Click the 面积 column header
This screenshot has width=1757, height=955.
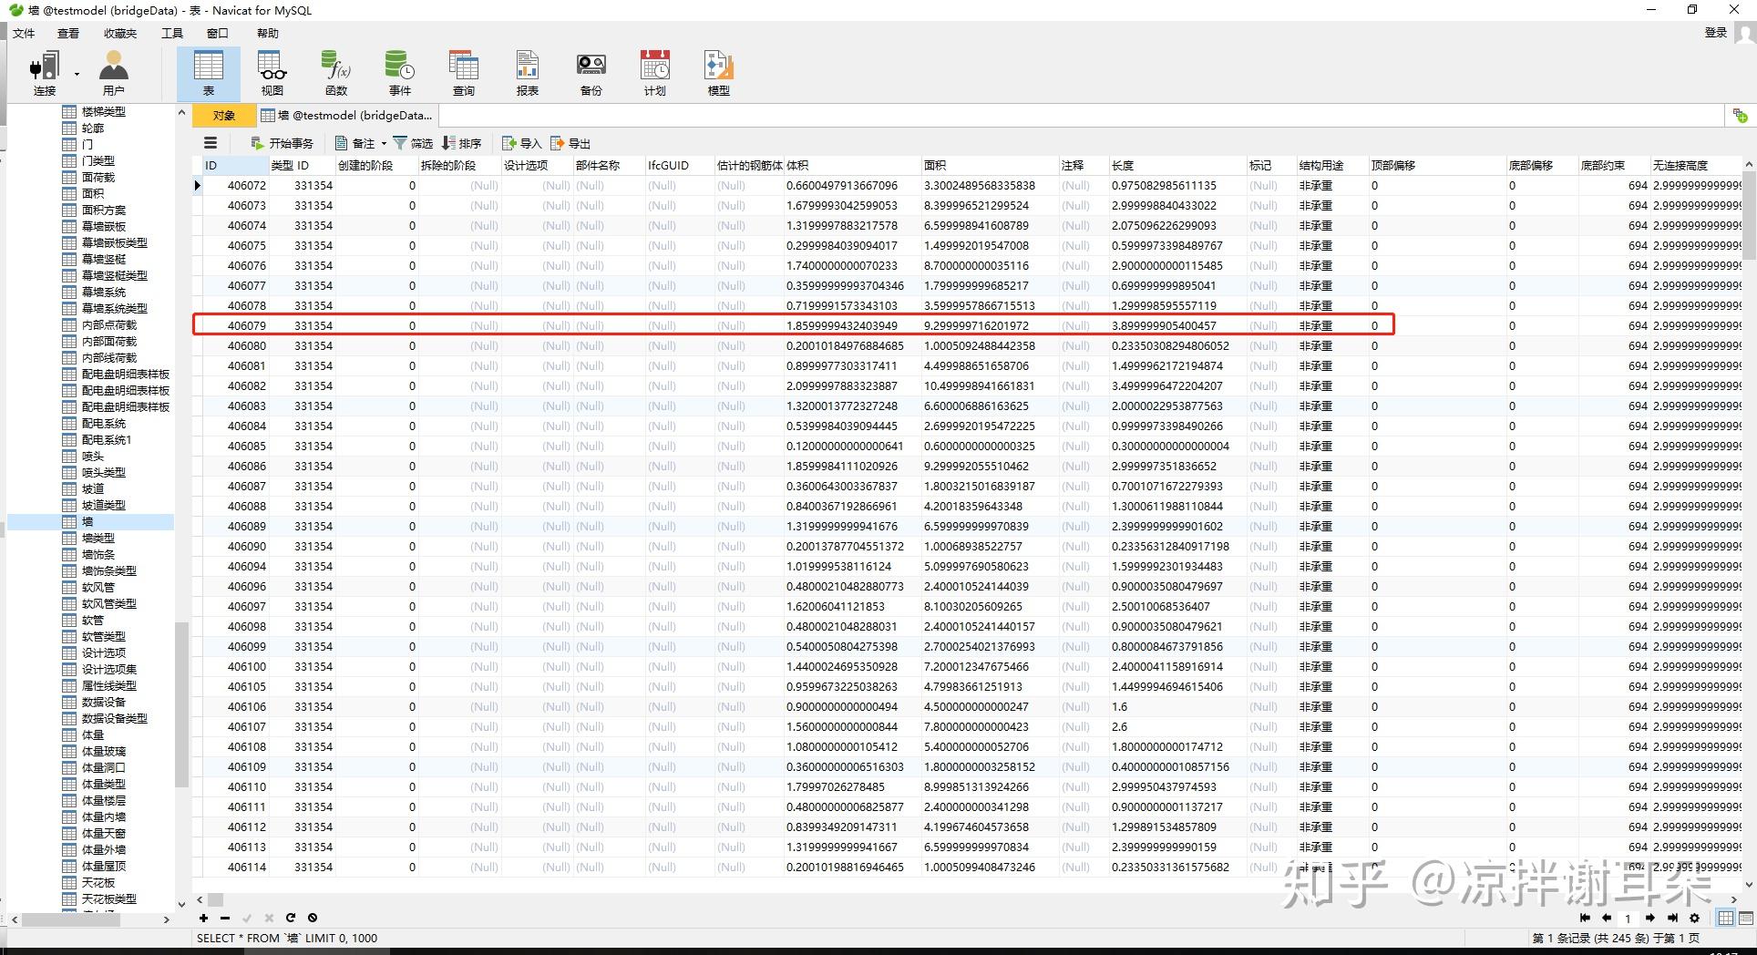990,166
